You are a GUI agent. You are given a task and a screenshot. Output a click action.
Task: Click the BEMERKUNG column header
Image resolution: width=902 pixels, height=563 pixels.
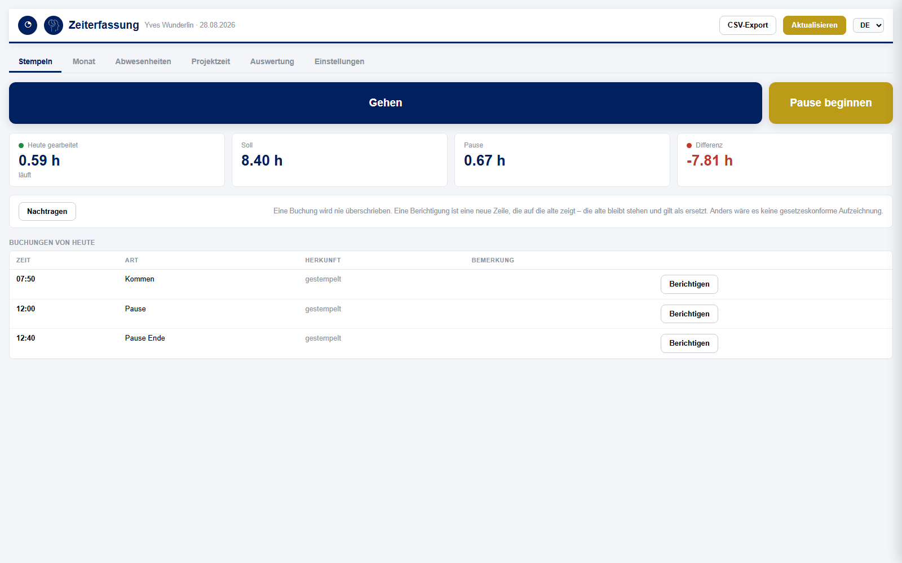[493, 260]
